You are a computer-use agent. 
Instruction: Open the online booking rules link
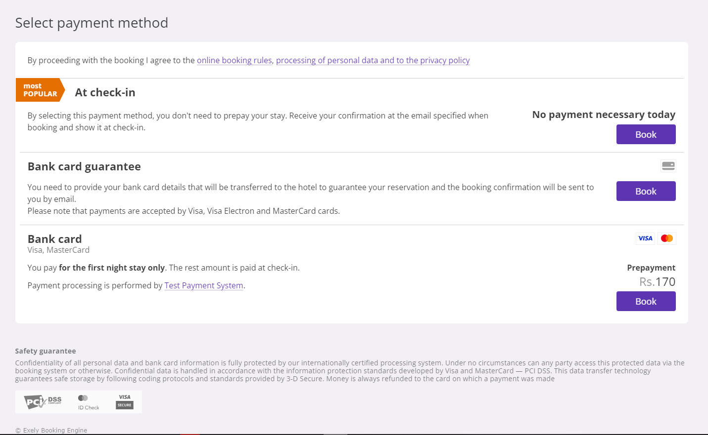(235, 60)
